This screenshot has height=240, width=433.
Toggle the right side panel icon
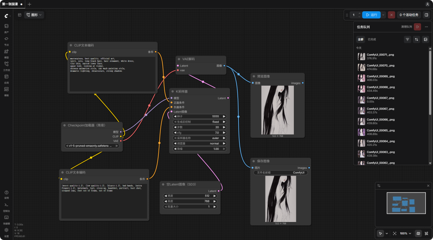tap(426, 15)
